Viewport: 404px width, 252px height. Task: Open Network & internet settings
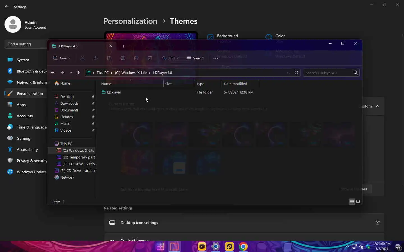(x=26, y=82)
